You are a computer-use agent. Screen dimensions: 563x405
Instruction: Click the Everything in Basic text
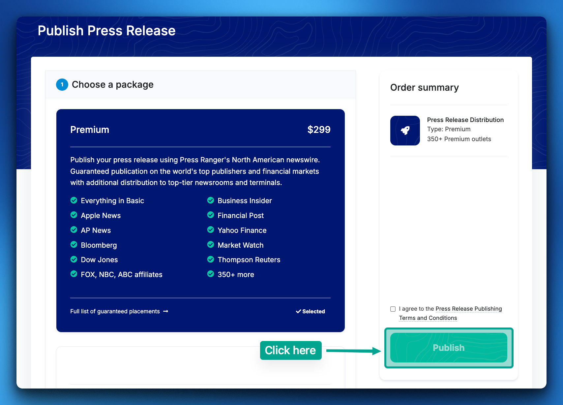112,201
